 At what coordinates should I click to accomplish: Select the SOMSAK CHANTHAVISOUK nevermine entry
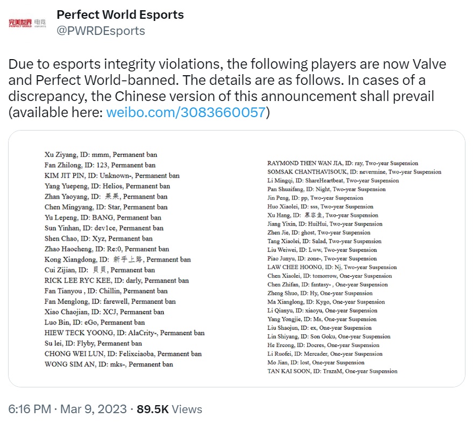[x=354, y=172]
